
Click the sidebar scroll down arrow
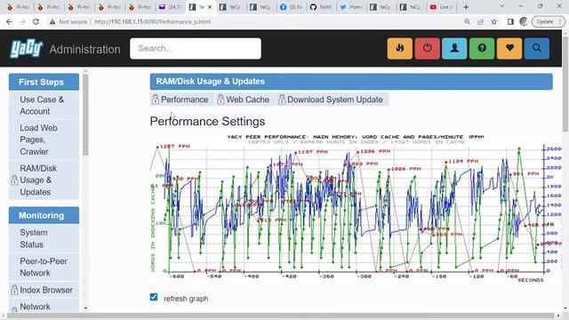click(85, 308)
